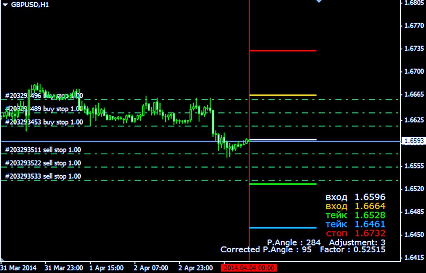Click the red 2014.04.04 00:00 date label
The width and height of the screenshot is (426, 273).
(249, 268)
